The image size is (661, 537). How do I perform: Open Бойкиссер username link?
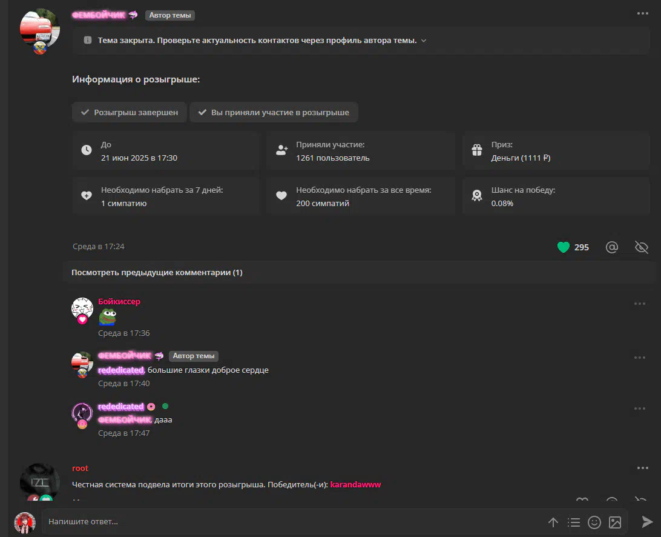(119, 301)
